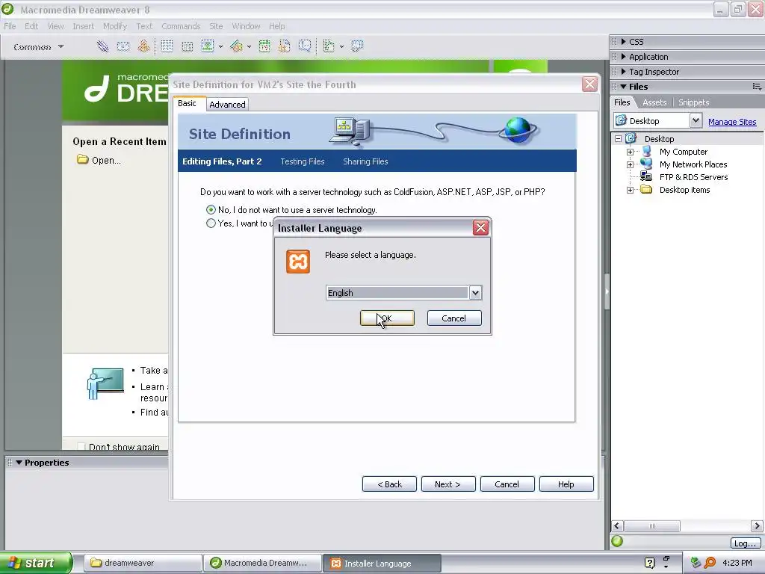765x574 pixels.
Task: Click the Email Link icon in the toolbar
Action: click(x=123, y=46)
